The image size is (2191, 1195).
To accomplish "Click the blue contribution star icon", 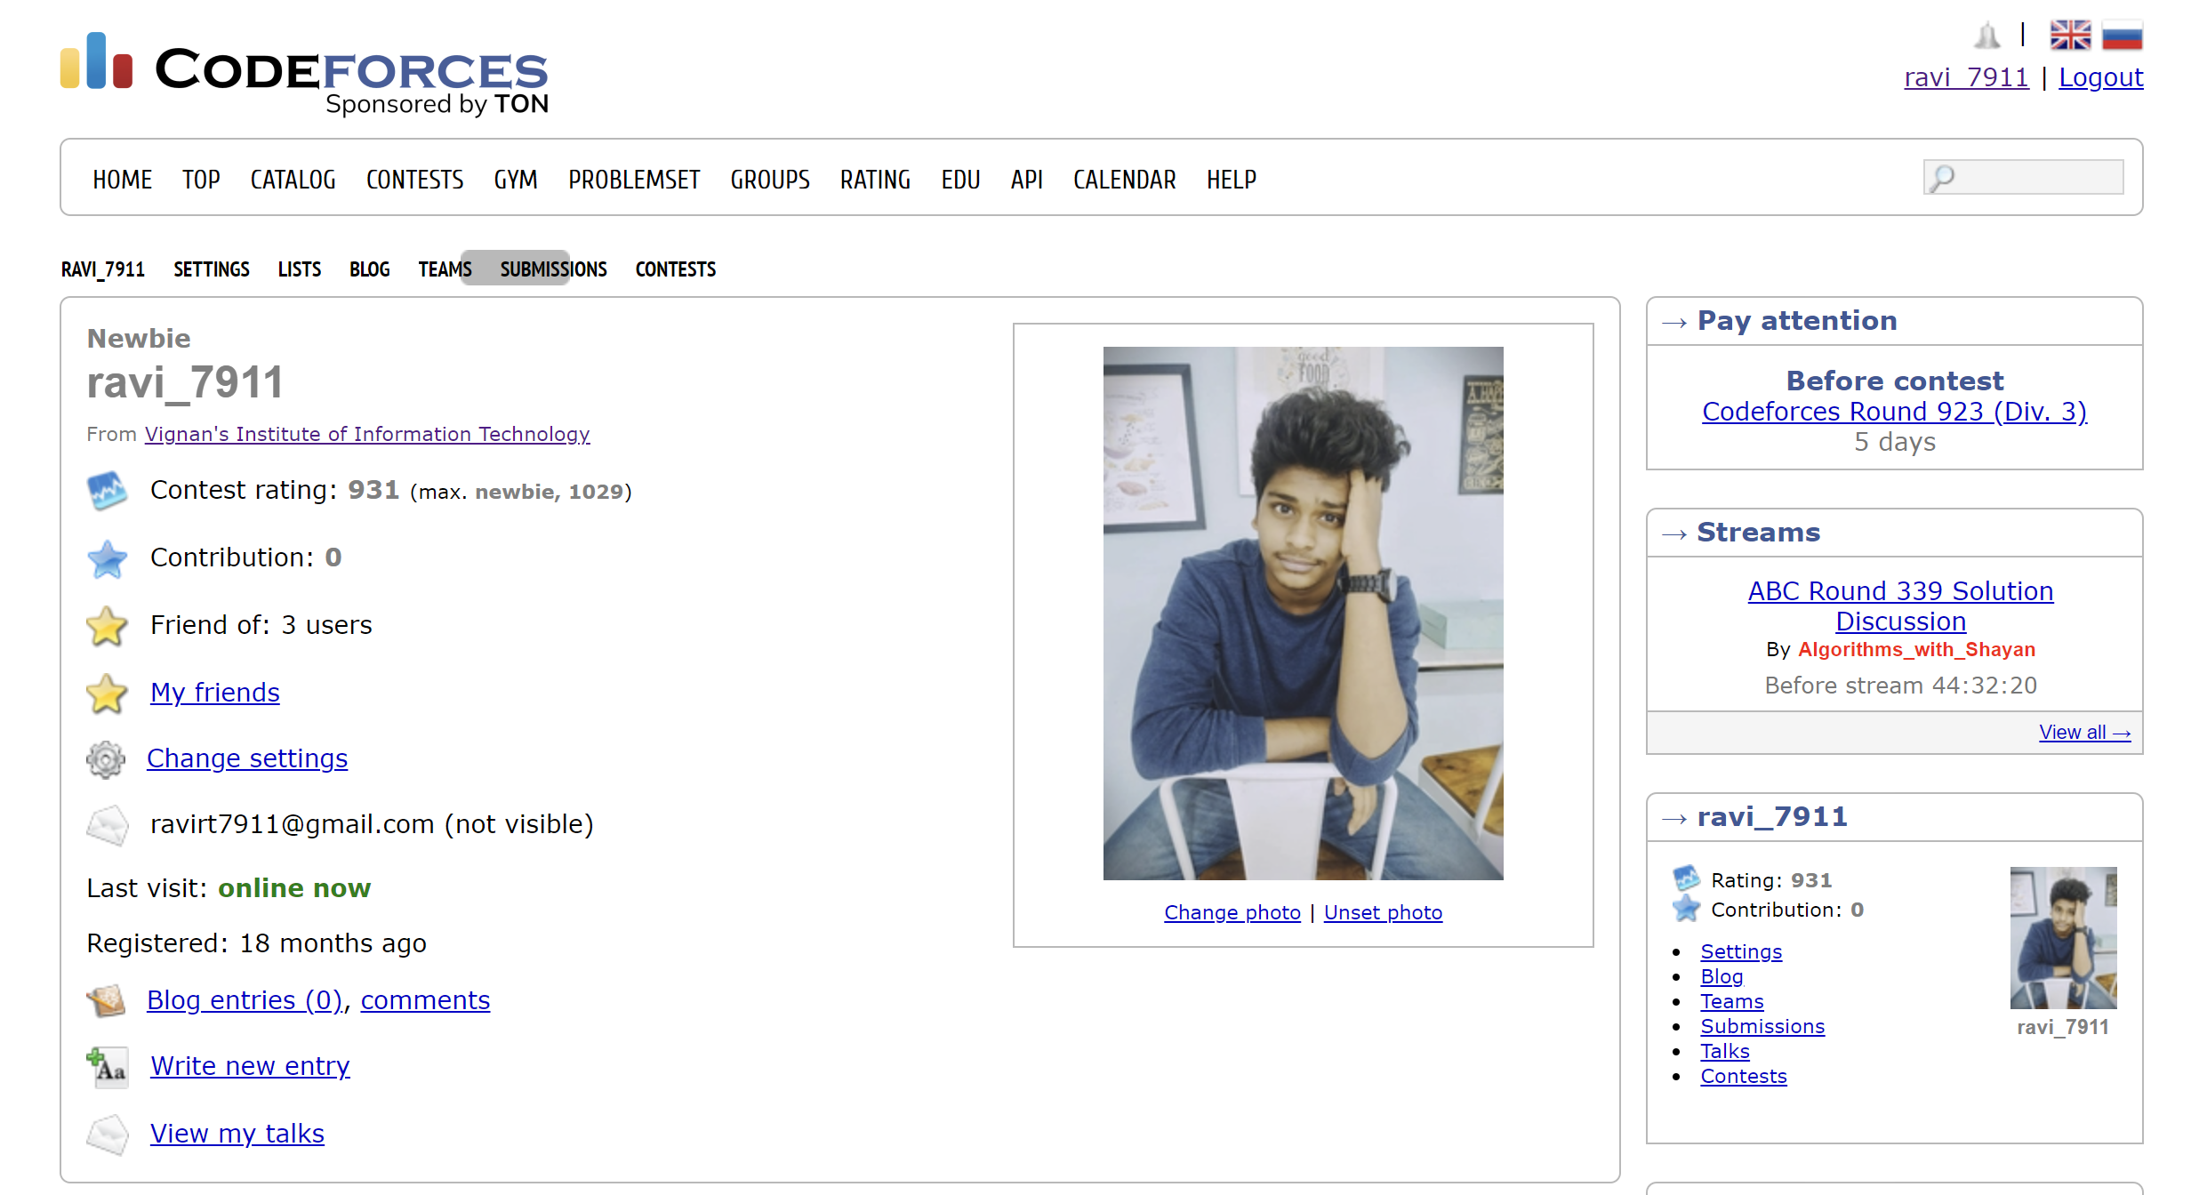I will pos(107,558).
